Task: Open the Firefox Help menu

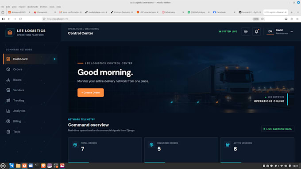Action: coord(59,7)
